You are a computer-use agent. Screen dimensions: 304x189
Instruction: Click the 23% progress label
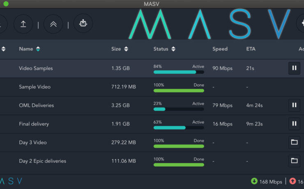[x=157, y=103]
